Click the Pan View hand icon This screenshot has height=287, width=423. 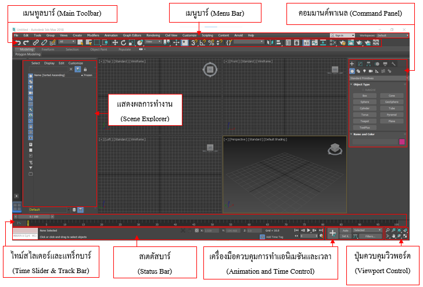393,236
